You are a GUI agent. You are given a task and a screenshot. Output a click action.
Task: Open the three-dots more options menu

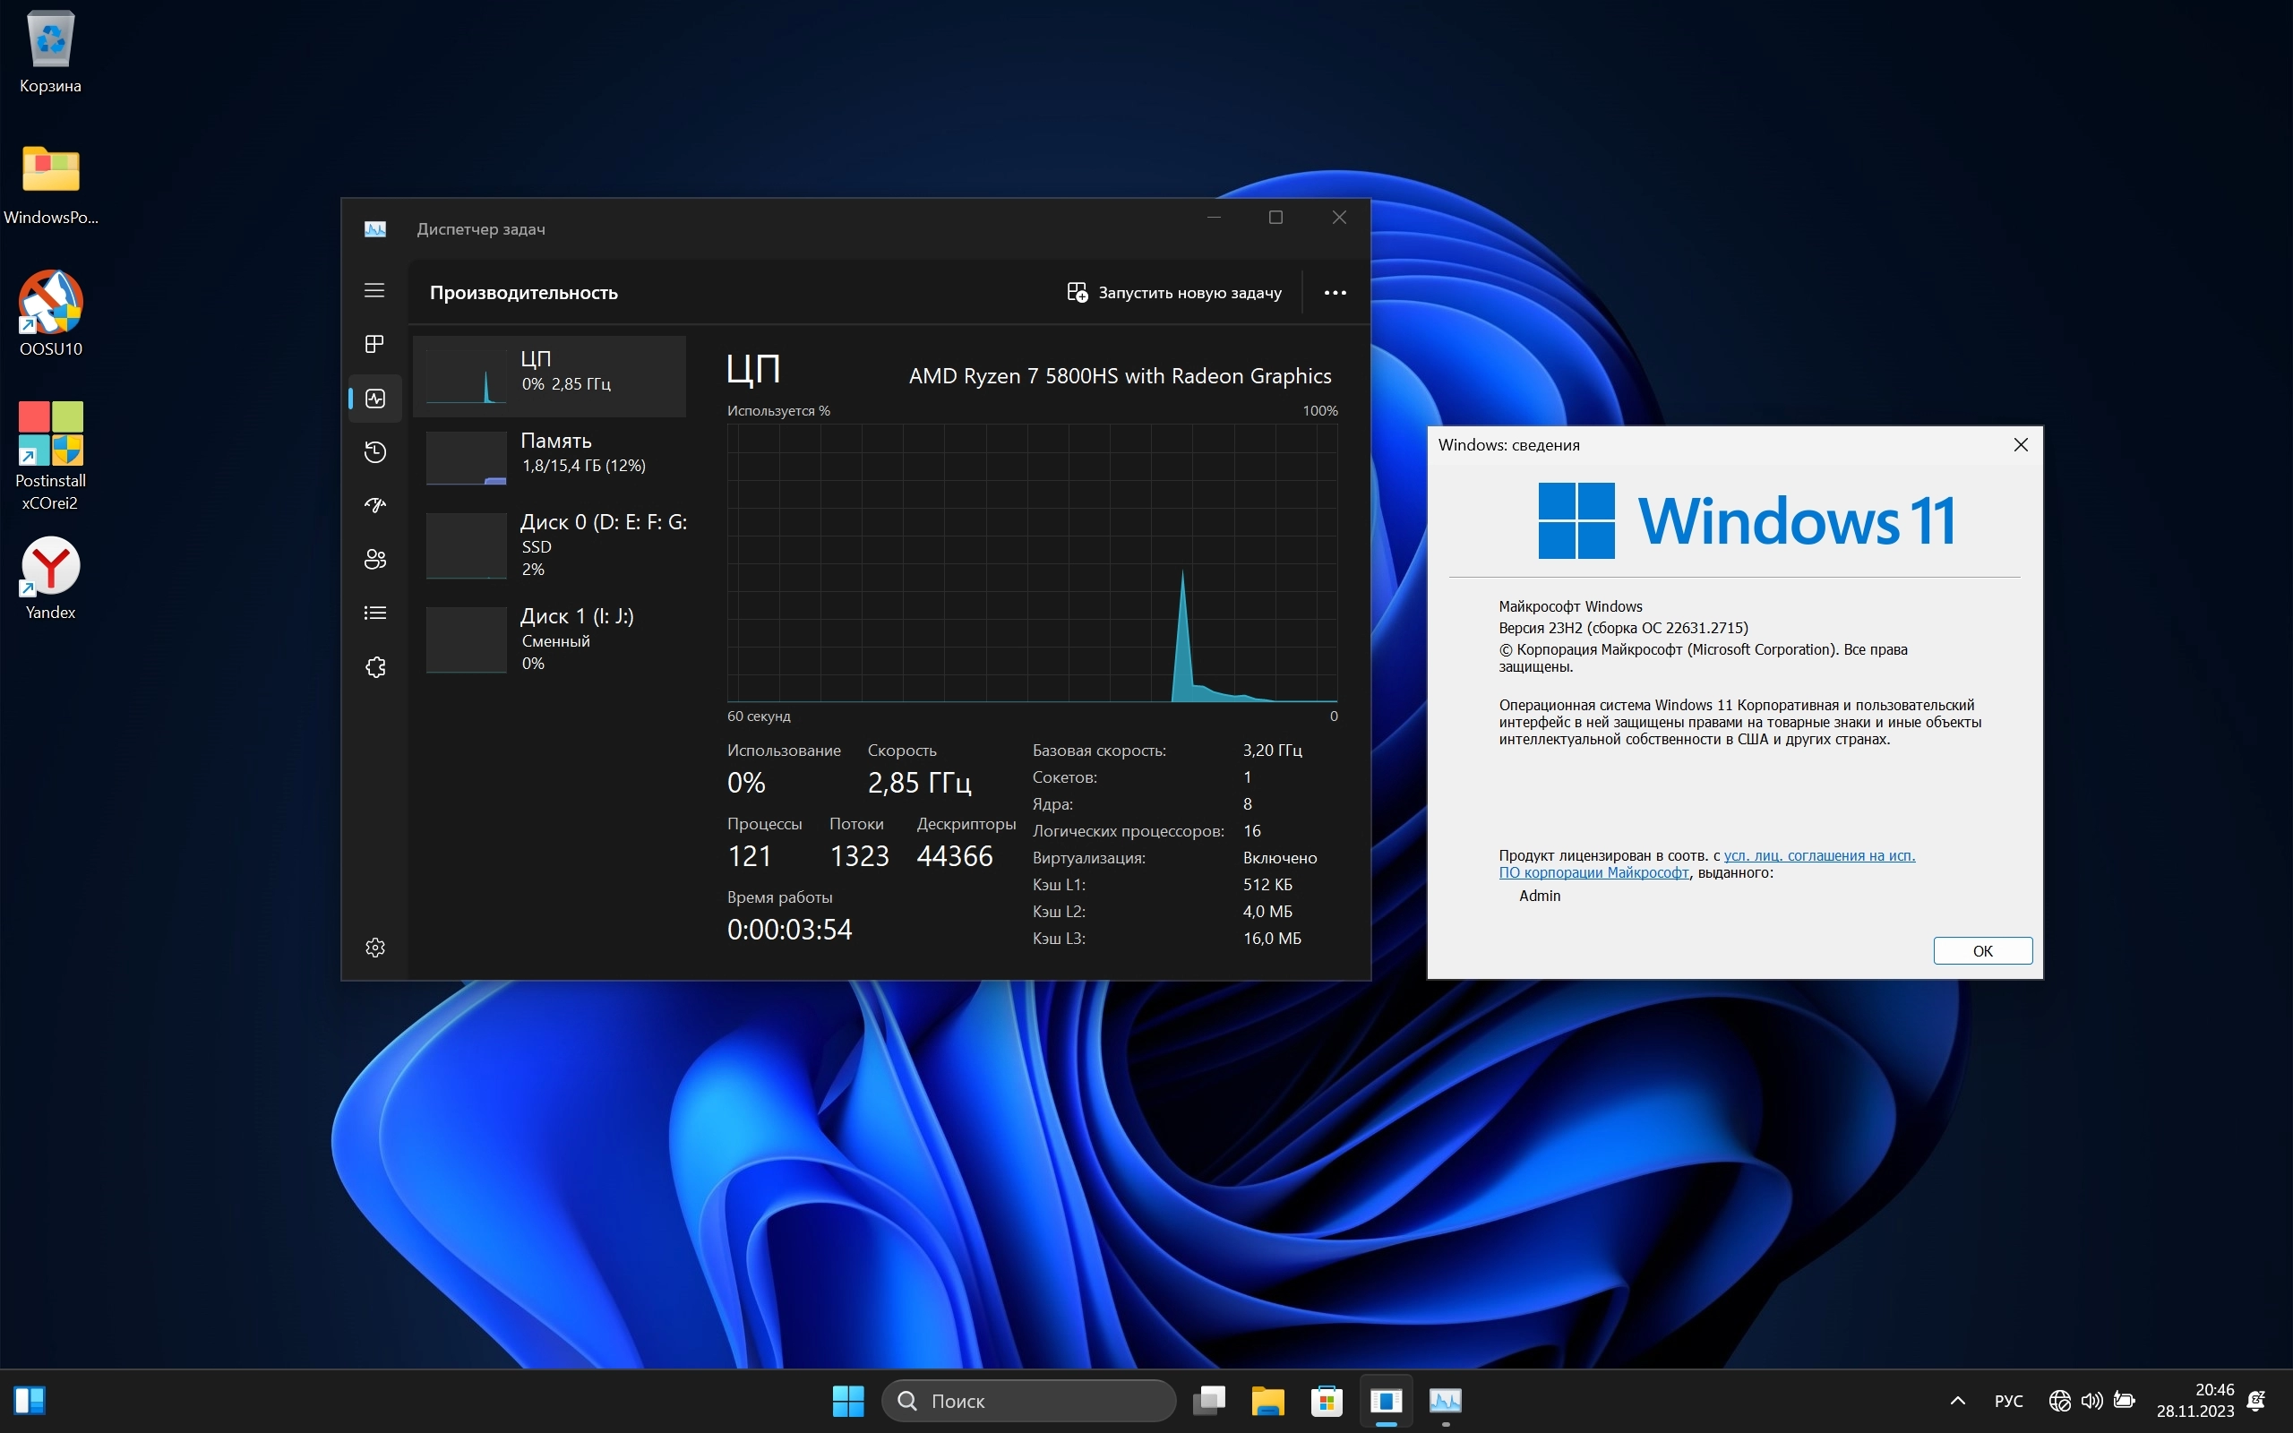(x=1334, y=293)
